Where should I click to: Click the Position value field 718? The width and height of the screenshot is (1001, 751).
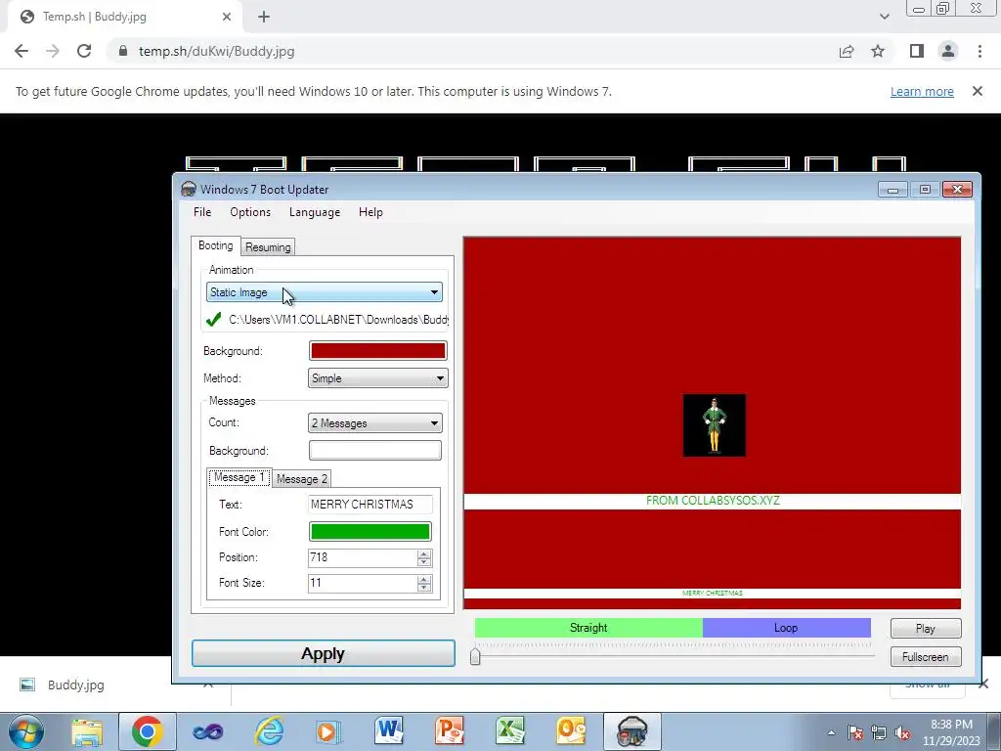point(363,557)
